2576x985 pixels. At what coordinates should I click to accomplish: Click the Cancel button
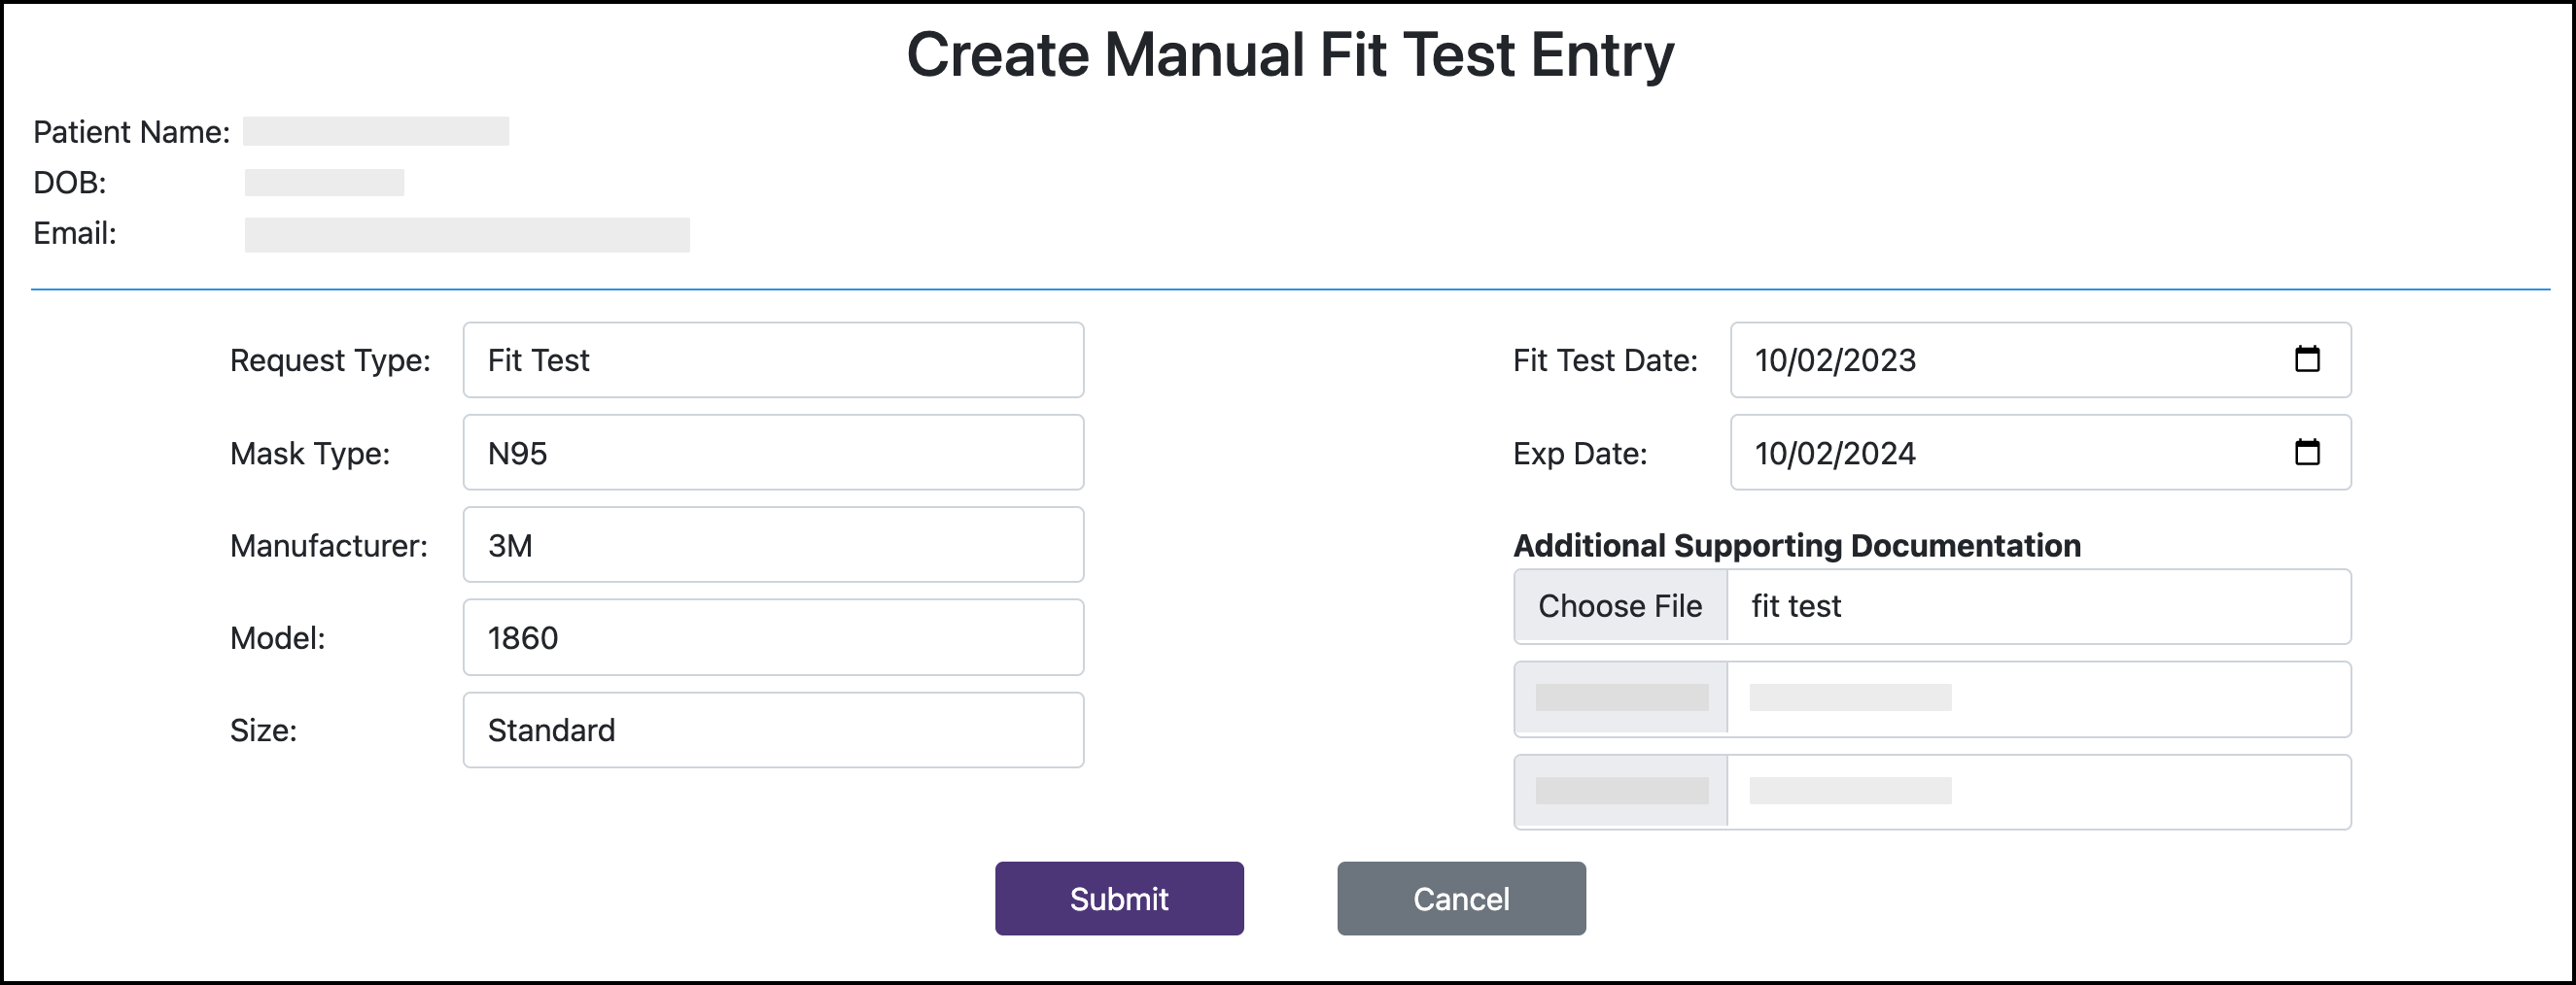click(x=1461, y=898)
